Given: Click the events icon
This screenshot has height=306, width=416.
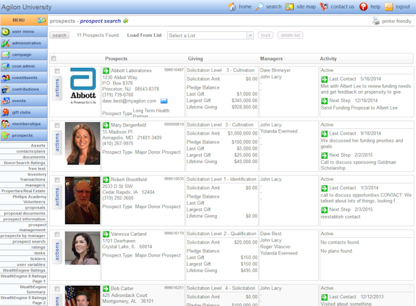Looking at the screenshot, I should [6, 101].
